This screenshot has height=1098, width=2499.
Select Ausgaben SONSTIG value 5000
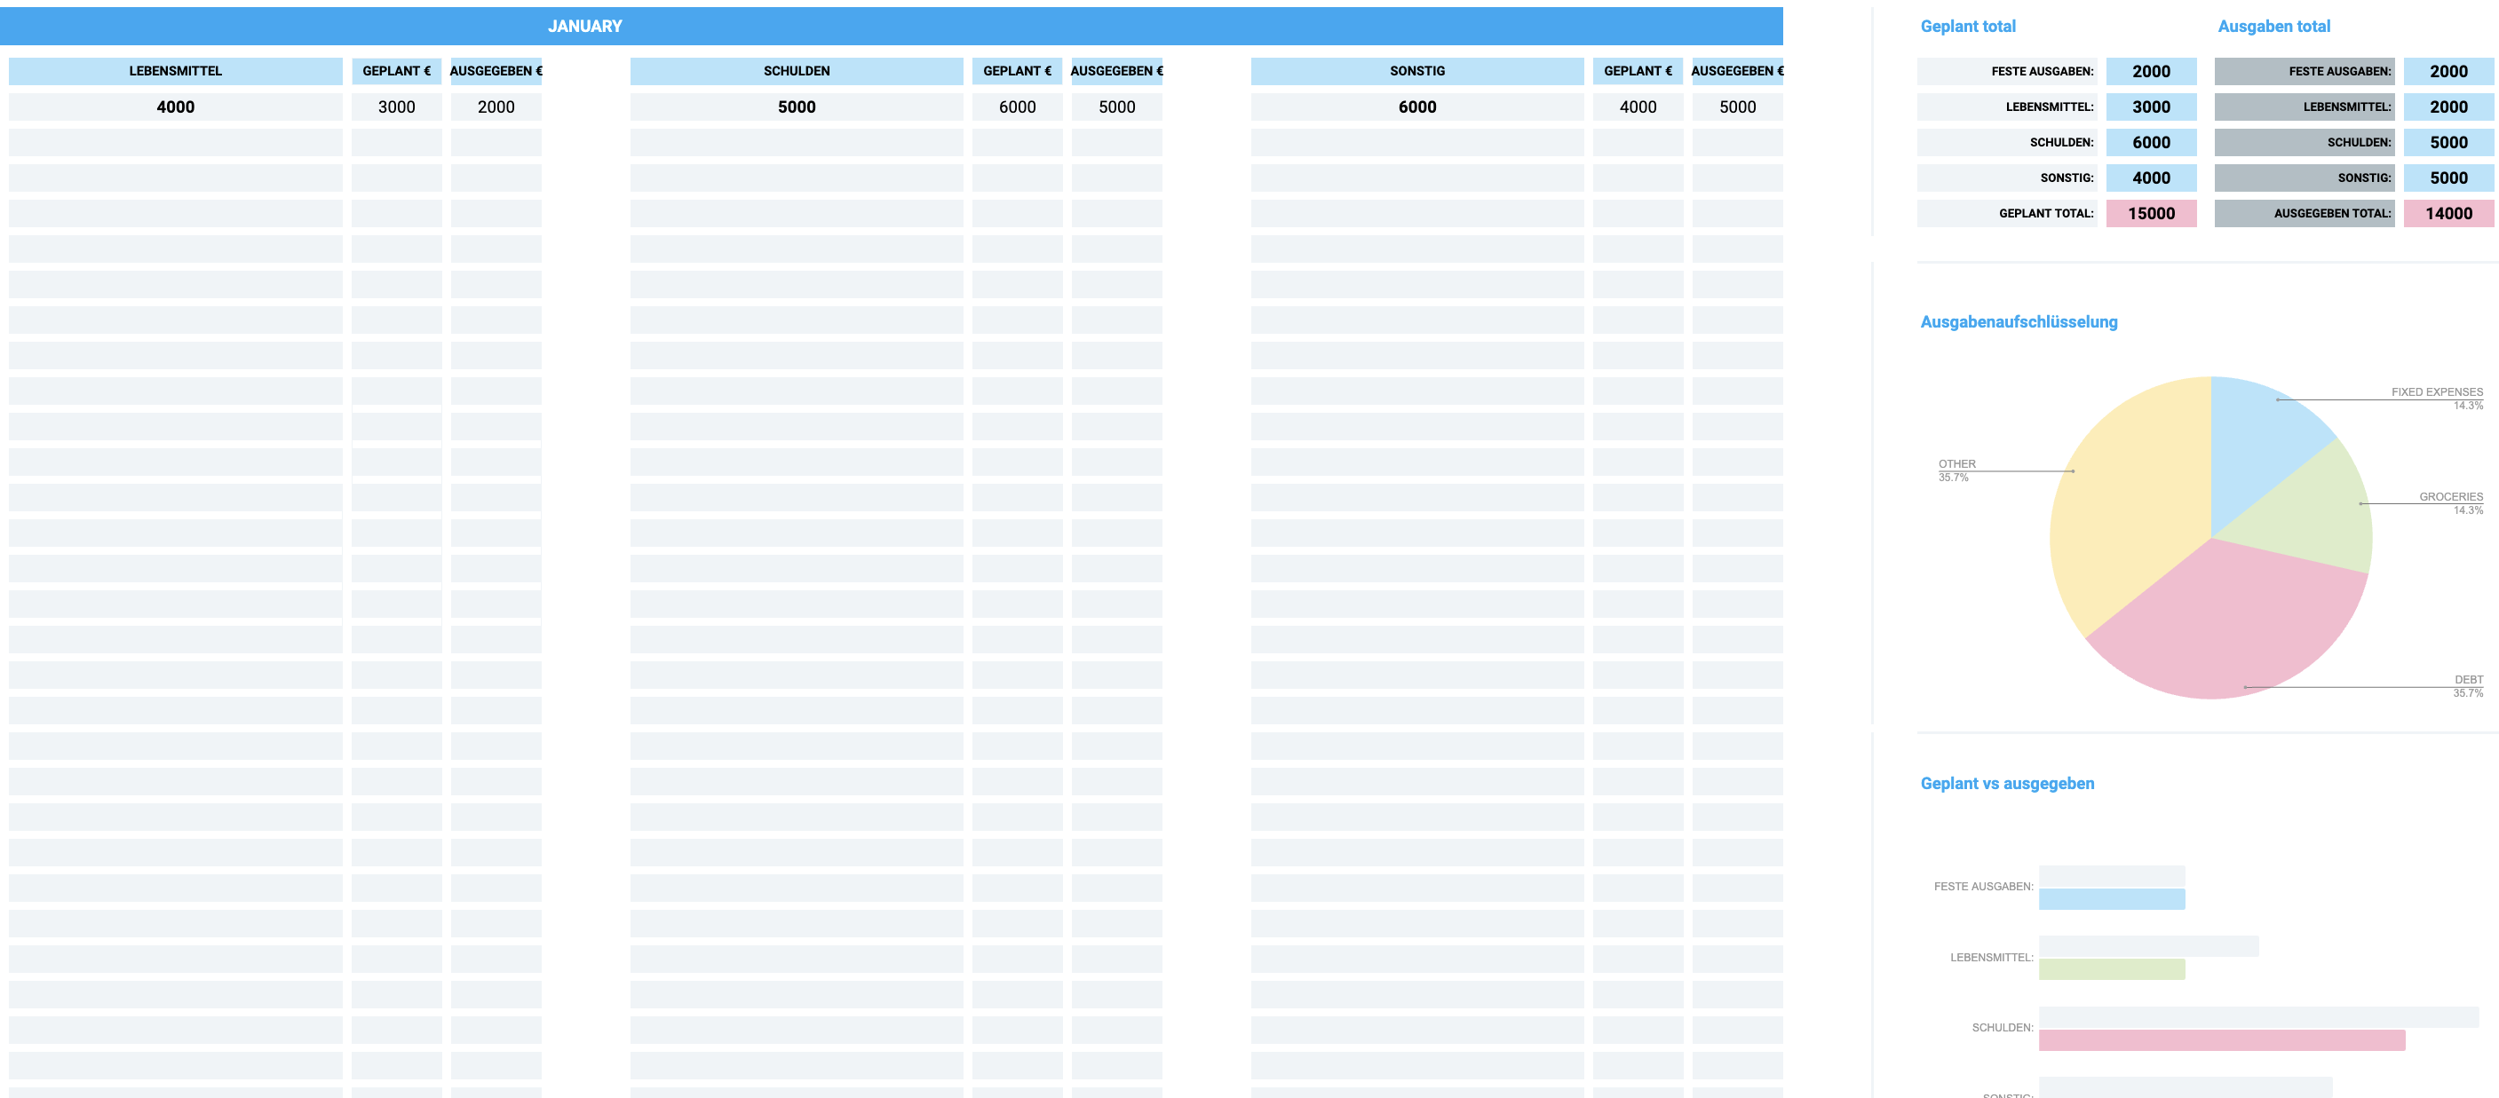2448,178
